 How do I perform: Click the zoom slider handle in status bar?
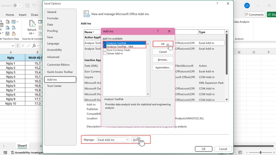click(260, 153)
